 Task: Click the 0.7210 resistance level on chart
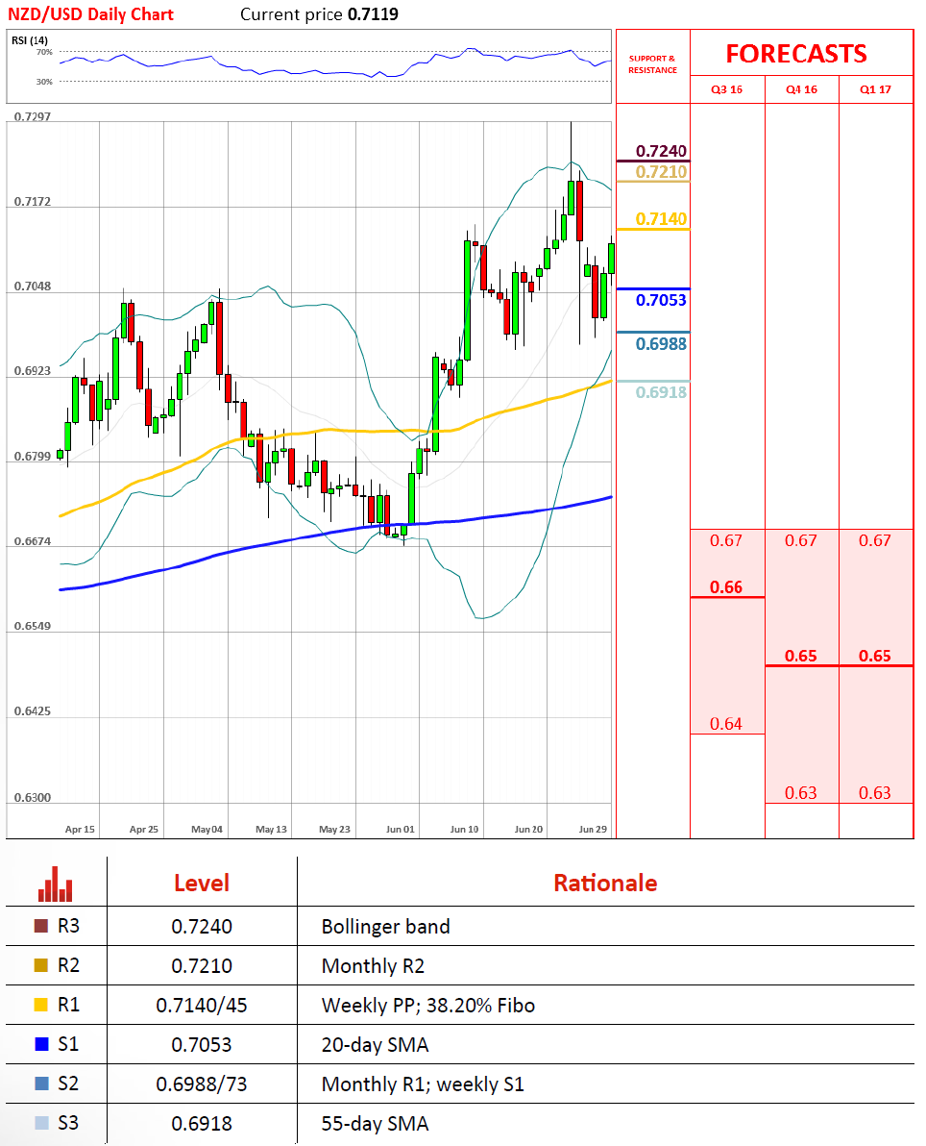(661, 172)
